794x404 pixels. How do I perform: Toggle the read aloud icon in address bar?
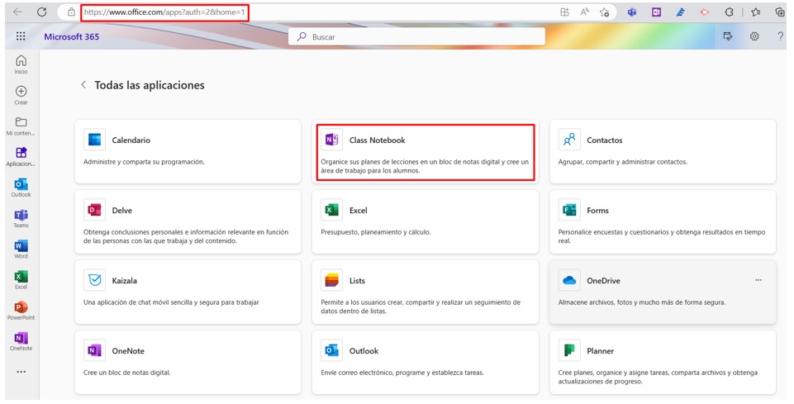pyautogui.click(x=584, y=12)
